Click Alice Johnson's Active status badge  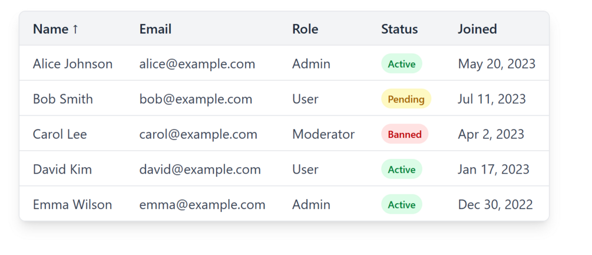pyautogui.click(x=402, y=64)
